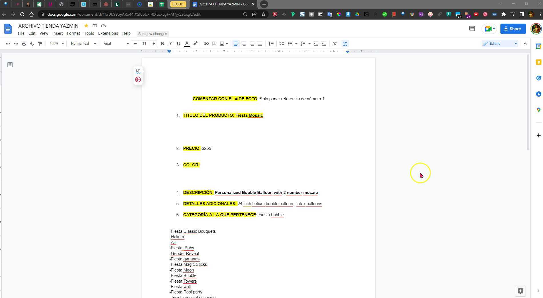The image size is (543, 298).
Task: Open the Extensions menu
Action: point(108,33)
